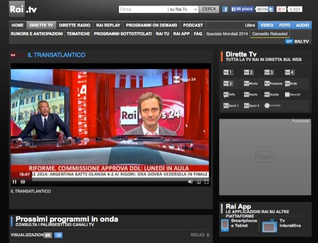The image size is (318, 243).
Task: Open the FAQ link
Action: point(198,34)
